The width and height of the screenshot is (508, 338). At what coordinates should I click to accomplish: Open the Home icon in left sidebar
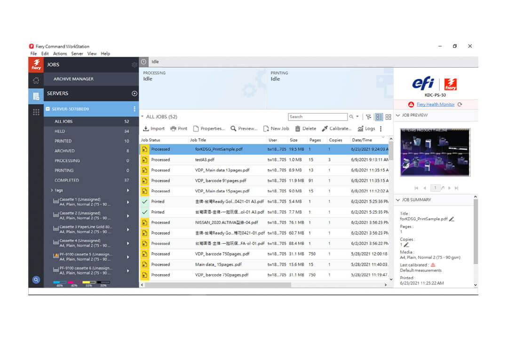36,81
